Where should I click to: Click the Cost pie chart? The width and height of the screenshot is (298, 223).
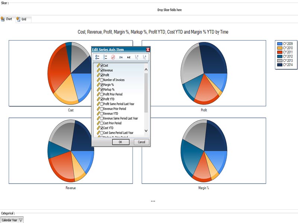pyautogui.click(x=69, y=73)
